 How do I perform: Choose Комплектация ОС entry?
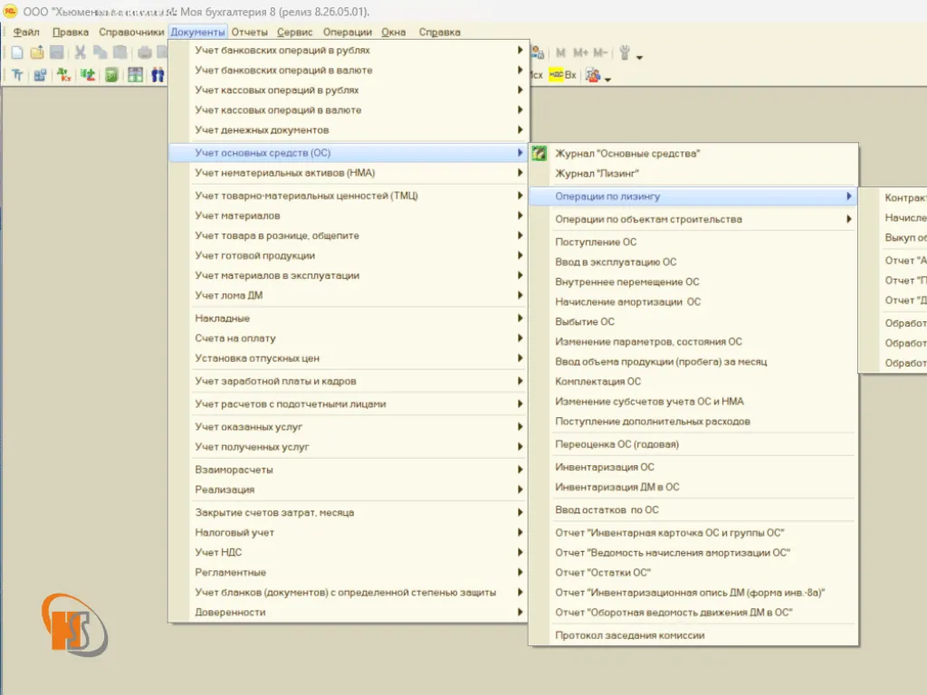click(693, 382)
